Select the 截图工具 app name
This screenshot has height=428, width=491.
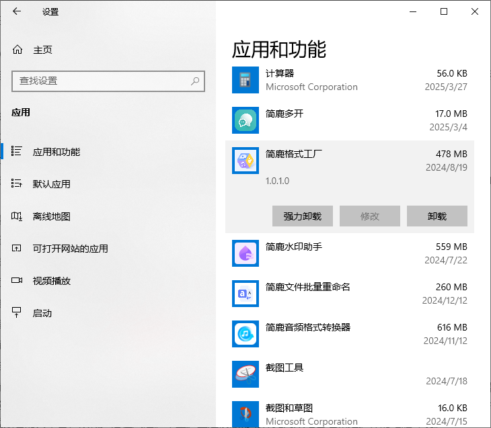[285, 368]
